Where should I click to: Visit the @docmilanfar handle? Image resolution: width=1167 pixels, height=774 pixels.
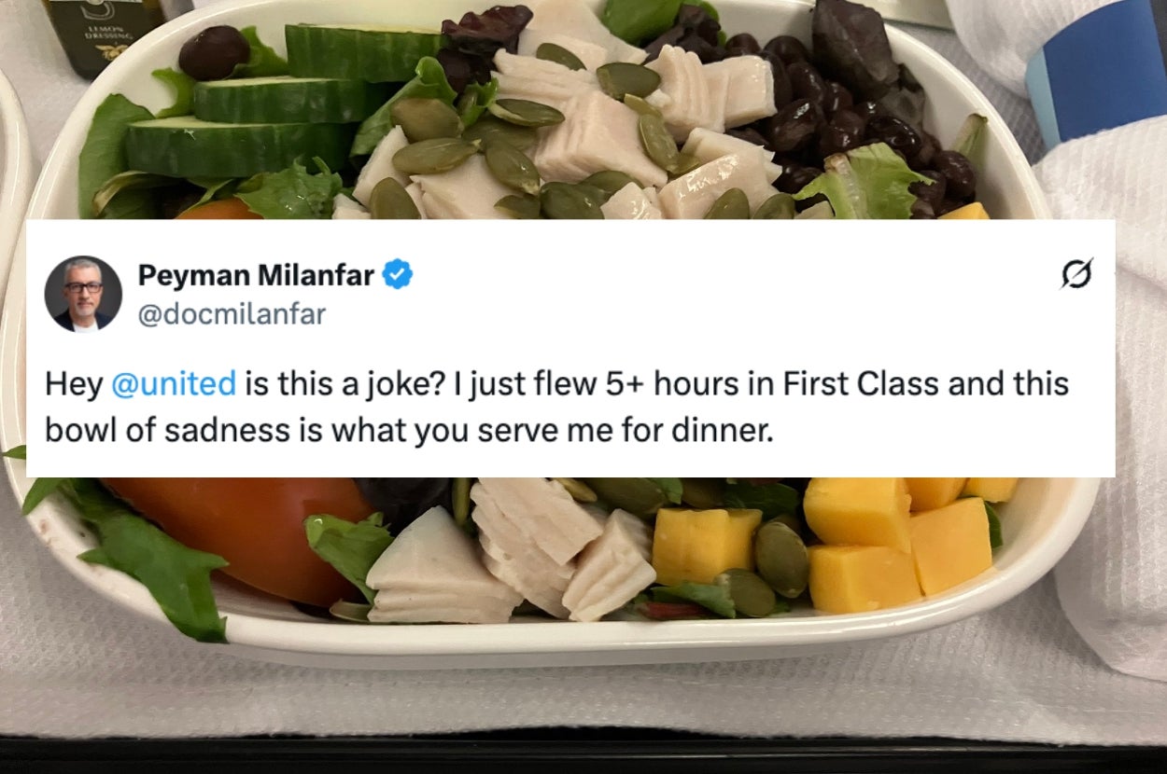(x=232, y=315)
